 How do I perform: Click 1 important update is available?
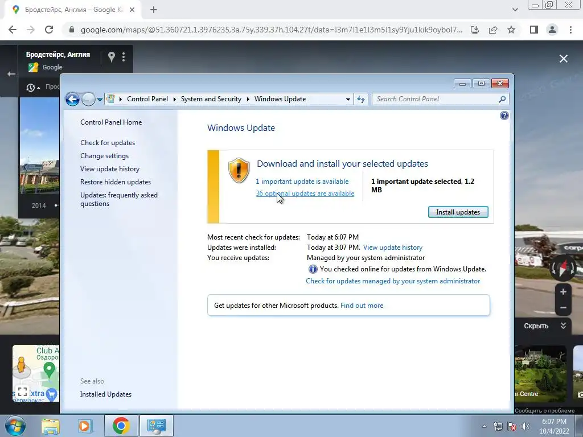[302, 182]
